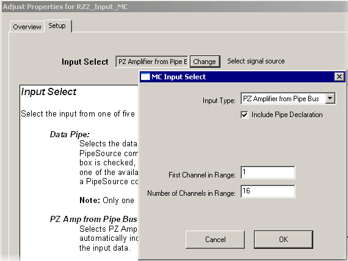The height and width of the screenshot is (261, 348).
Task: Click the Cancel button
Action: tap(216, 240)
